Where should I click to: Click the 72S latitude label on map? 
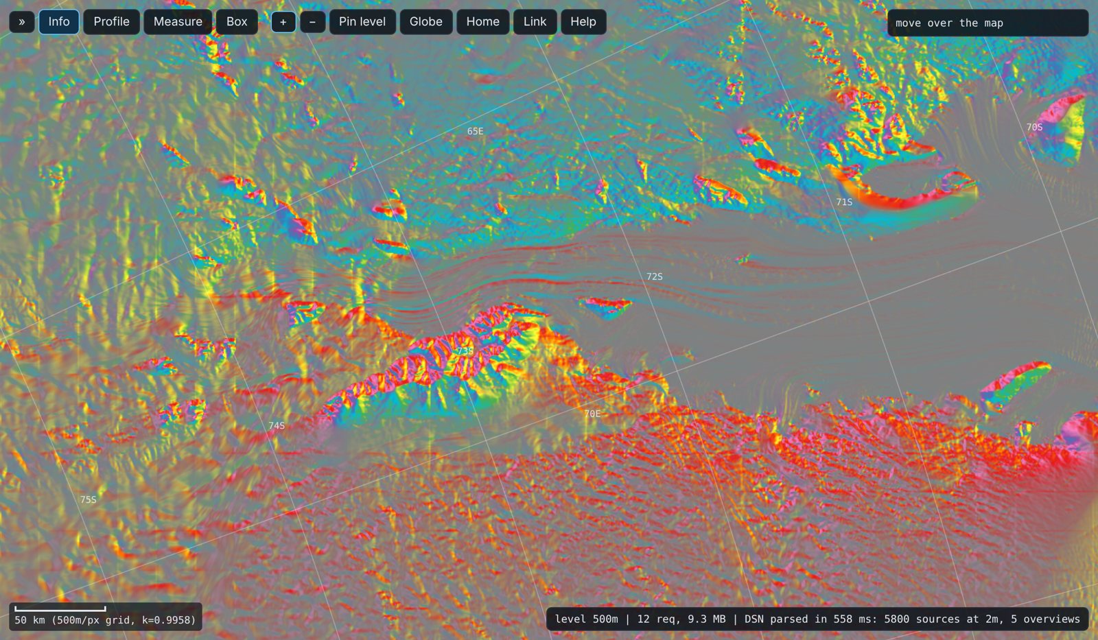(655, 276)
